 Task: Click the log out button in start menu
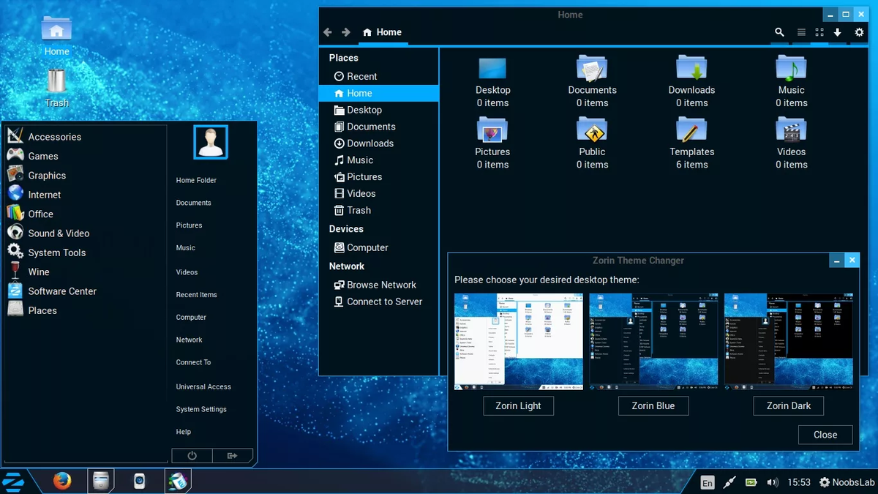[x=233, y=455]
